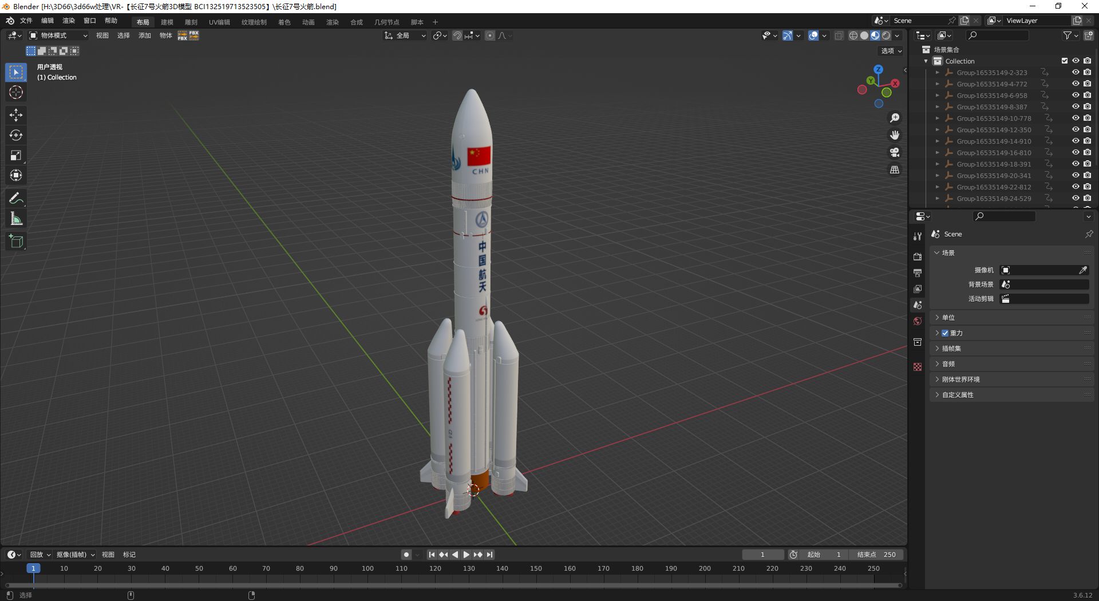
Task: Select the Transform tool
Action: (16, 175)
